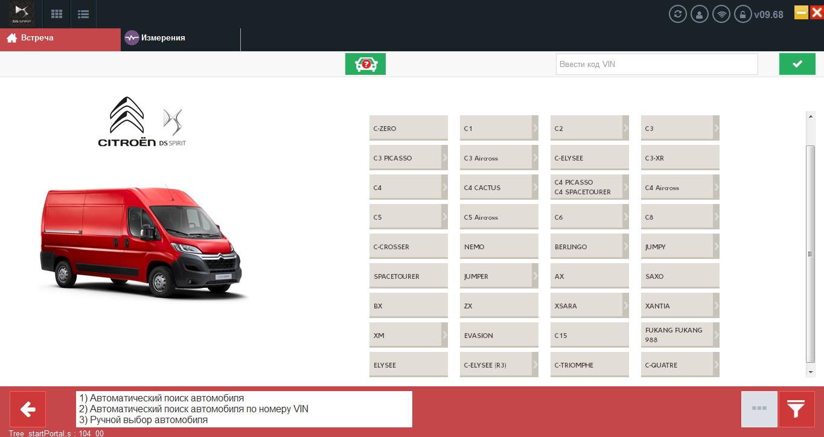Click the Wi-Fi connection icon
The image size is (824, 437).
(721, 14)
